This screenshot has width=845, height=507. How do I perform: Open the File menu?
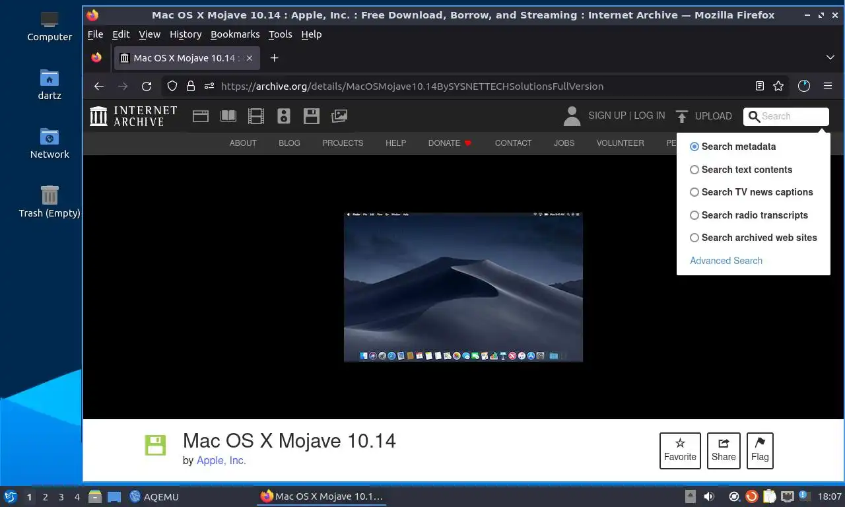click(95, 34)
